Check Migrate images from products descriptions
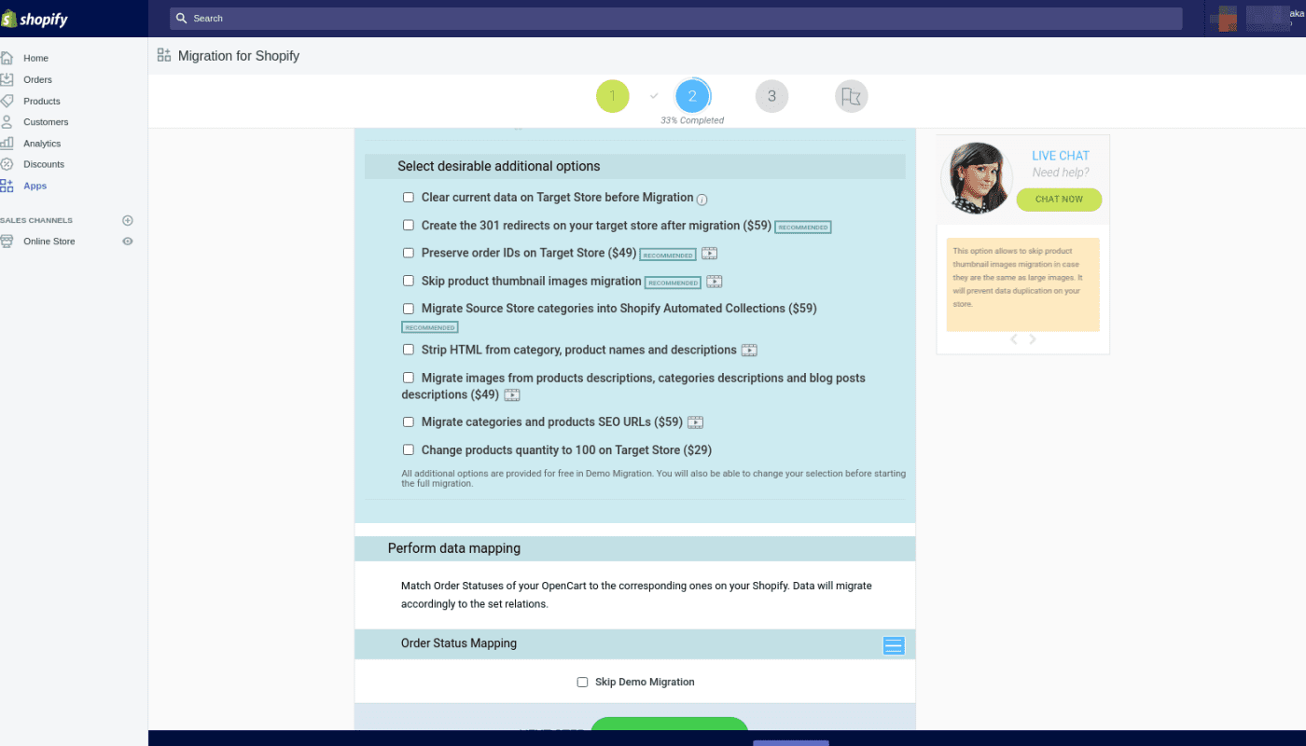This screenshot has width=1306, height=746. click(409, 378)
